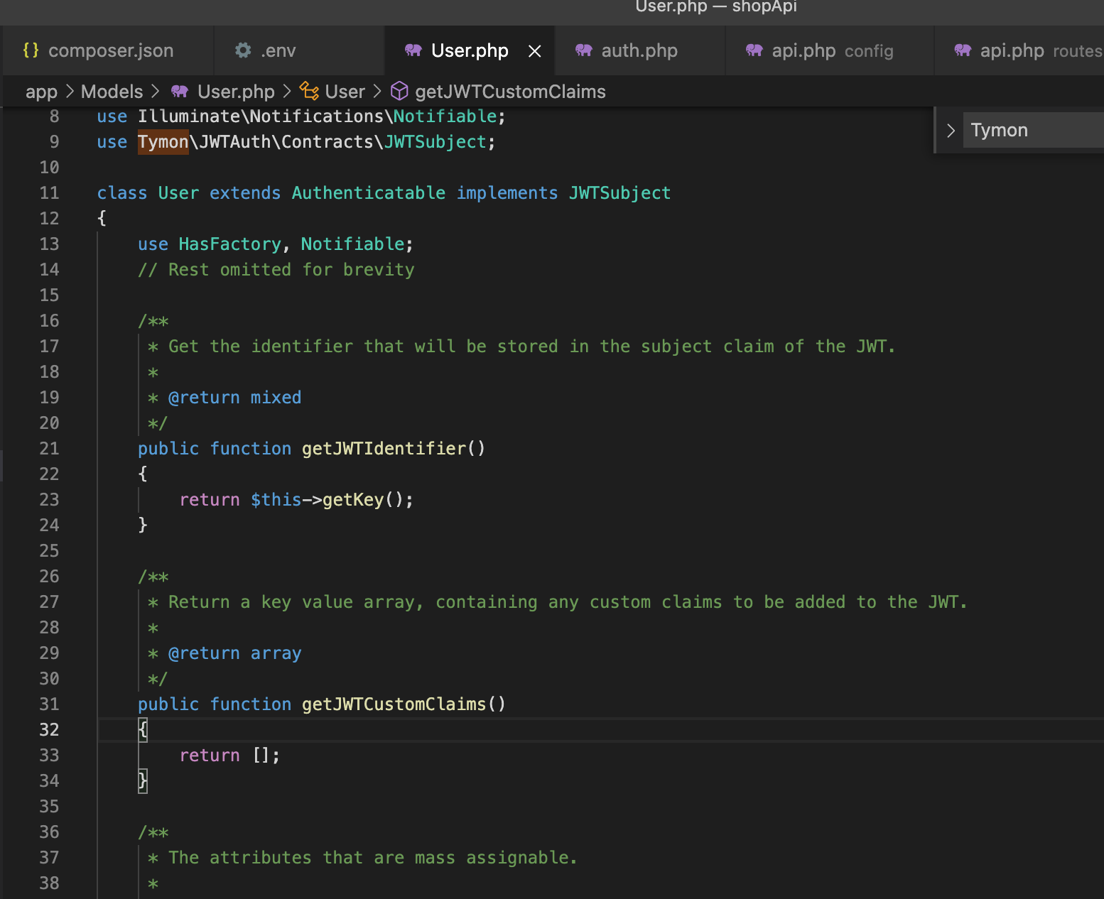Click line number 32 in the gutter
The width and height of the screenshot is (1104, 899).
coord(49,729)
